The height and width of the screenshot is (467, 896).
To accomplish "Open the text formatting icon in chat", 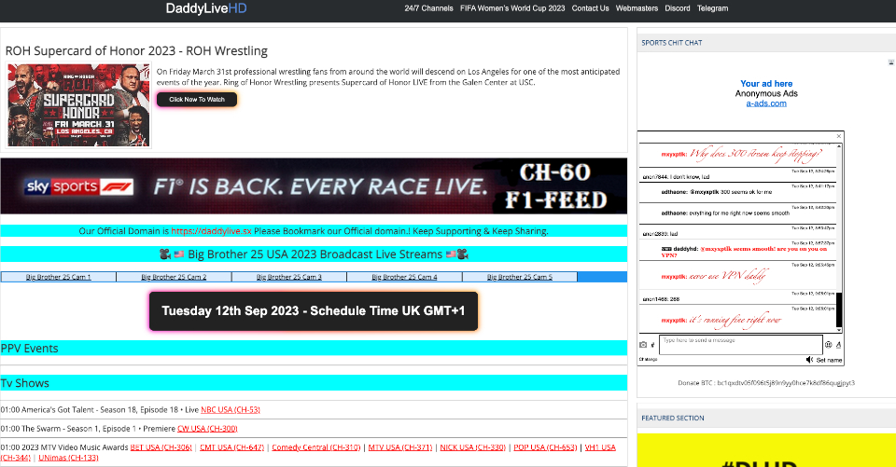I will tap(838, 344).
